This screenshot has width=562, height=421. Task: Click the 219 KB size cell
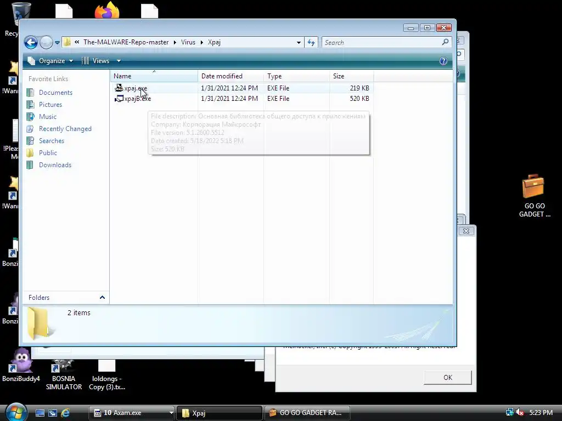(x=359, y=88)
